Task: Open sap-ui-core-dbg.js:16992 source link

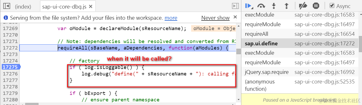Action: click(325, 72)
